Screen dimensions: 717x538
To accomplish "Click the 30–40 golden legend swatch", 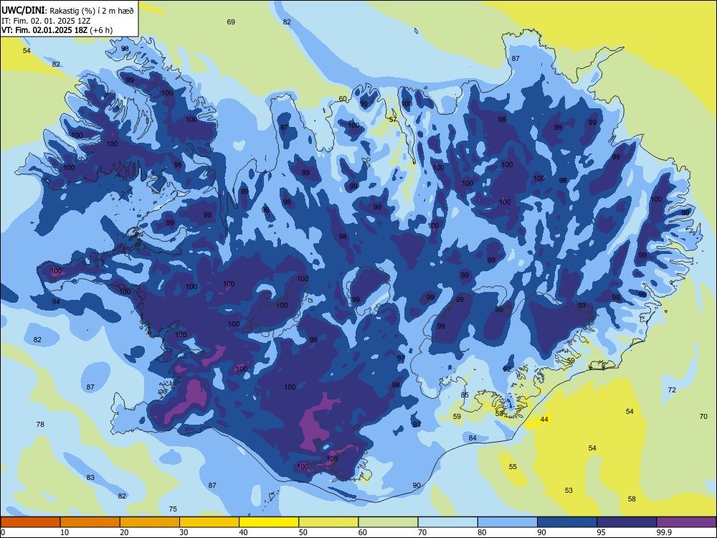I will (x=209, y=522).
